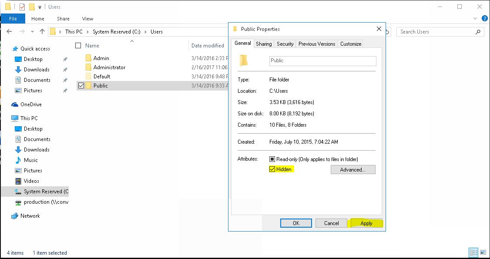Switch to the Security tab
The image size is (490, 259).
coord(285,44)
